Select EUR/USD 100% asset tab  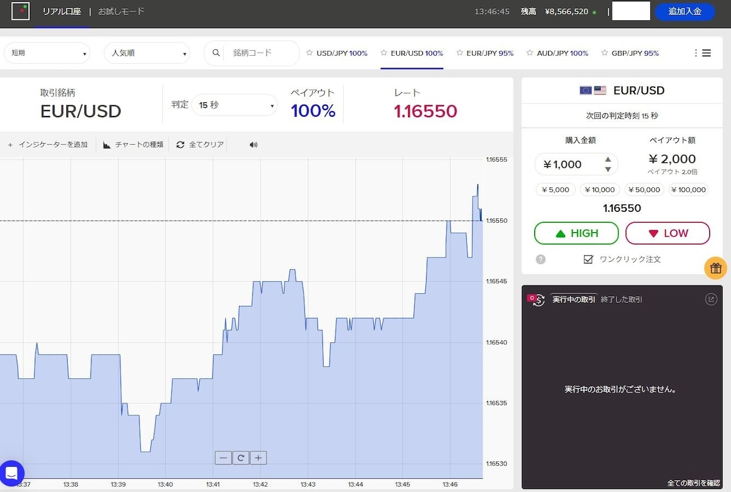[x=417, y=53]
